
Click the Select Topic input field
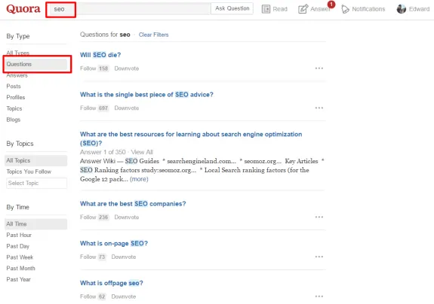(x=36, y=183)
